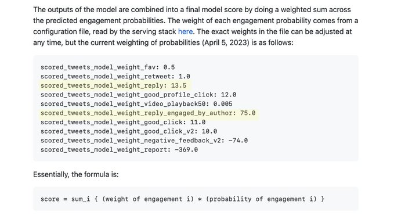Click the weight_report -369.0 line
The height and width of the screenshot is (219, 394).
click(x=119, y=149)
